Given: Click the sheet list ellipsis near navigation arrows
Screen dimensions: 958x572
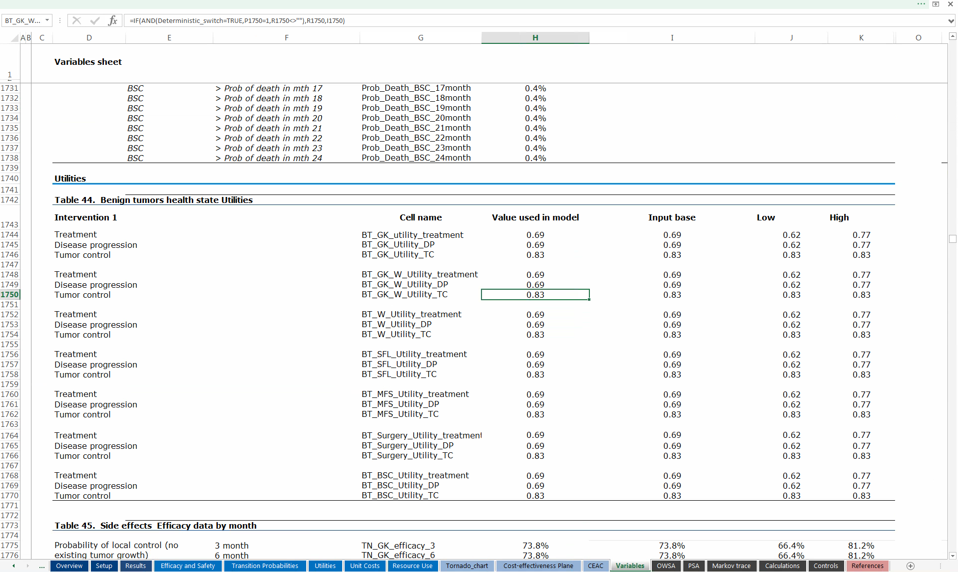Looking at the screenshot, I should pos(41,566).
